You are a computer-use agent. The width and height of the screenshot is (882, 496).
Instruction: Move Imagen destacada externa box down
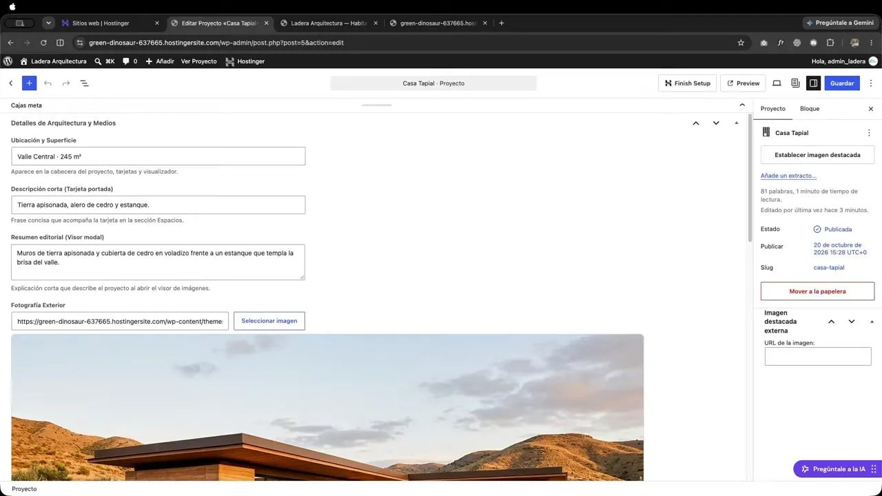(x=852, y=322)
